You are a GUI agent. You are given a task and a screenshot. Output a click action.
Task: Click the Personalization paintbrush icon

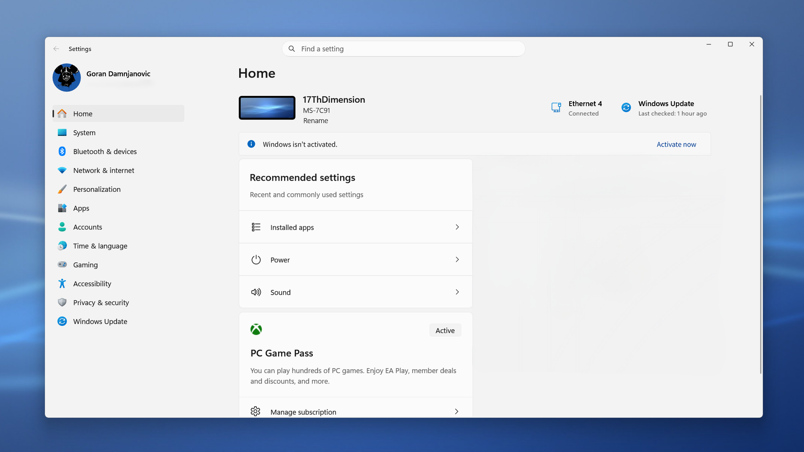[x=62, y=189]
